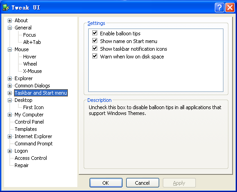Click the Cancel button
This screenshot has height=192, width=237.
tap(142, 183)
